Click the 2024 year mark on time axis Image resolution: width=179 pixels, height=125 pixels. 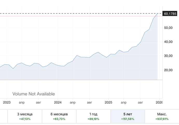click(58, 102)
